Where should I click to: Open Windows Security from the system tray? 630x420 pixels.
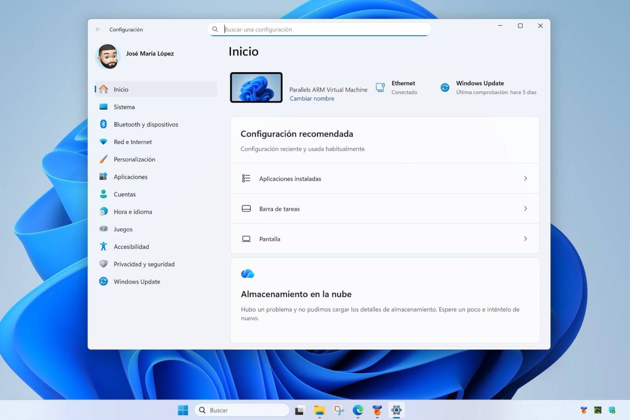(612, 410)
